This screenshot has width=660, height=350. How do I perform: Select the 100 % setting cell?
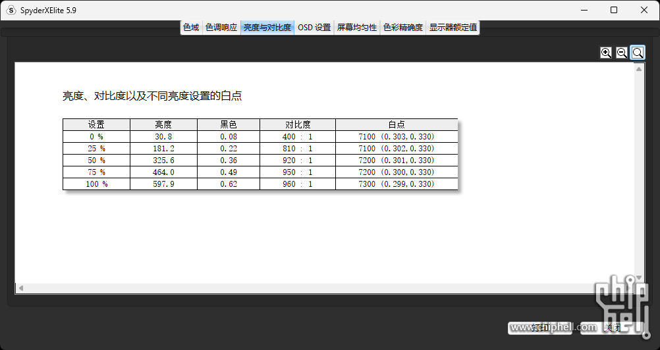tap(96, 184)
